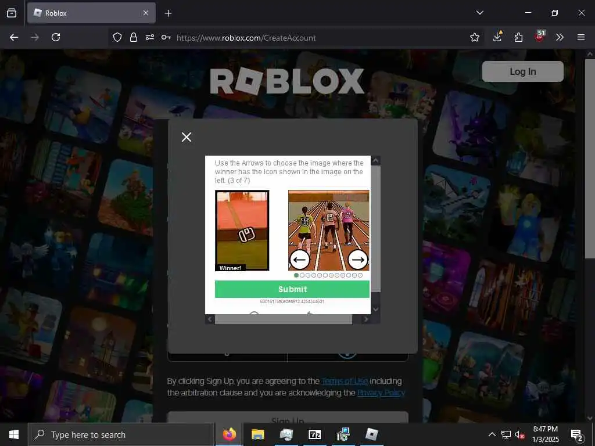Click the green Submit button

point(292,289)
